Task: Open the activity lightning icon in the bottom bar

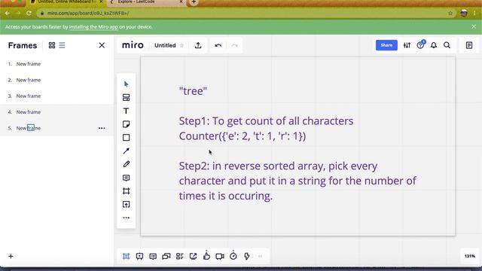Action: 247,256
